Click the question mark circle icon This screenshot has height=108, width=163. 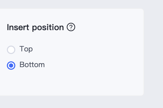point(71,27)
